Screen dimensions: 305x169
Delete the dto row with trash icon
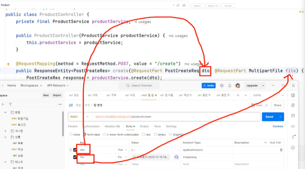(x=281, y=150)
